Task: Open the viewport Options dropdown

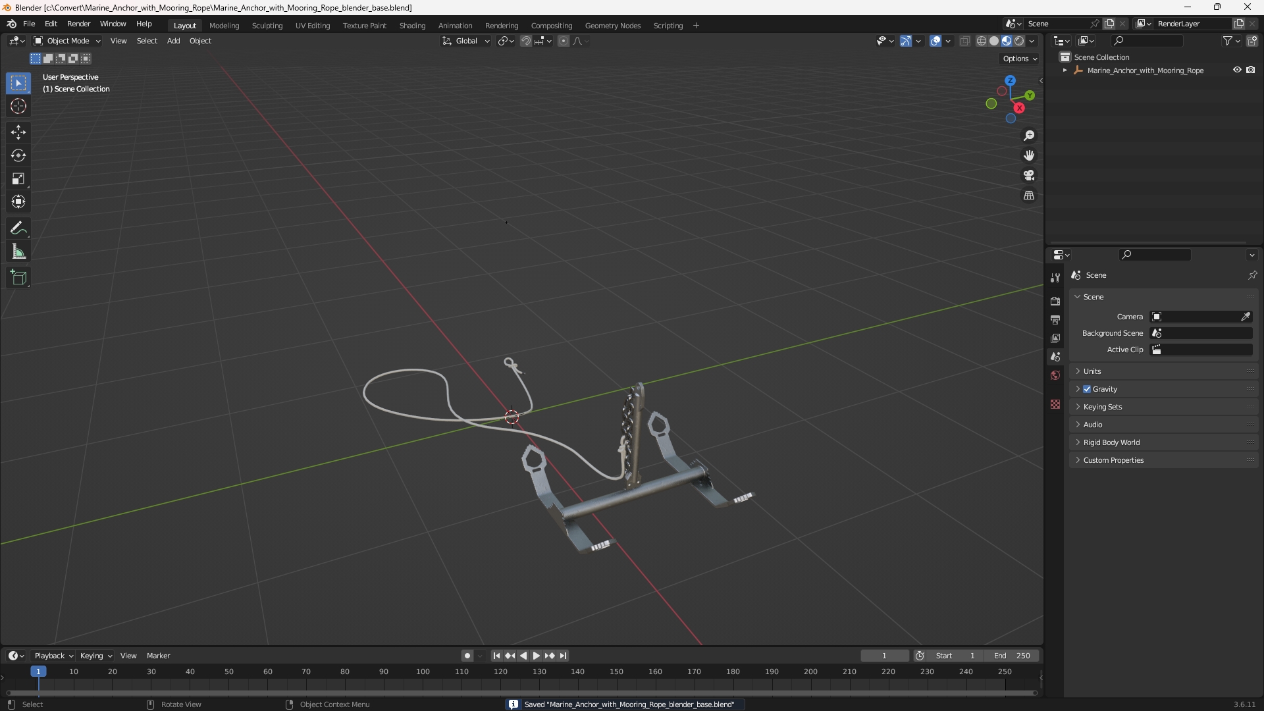Action: point(1020,59)
